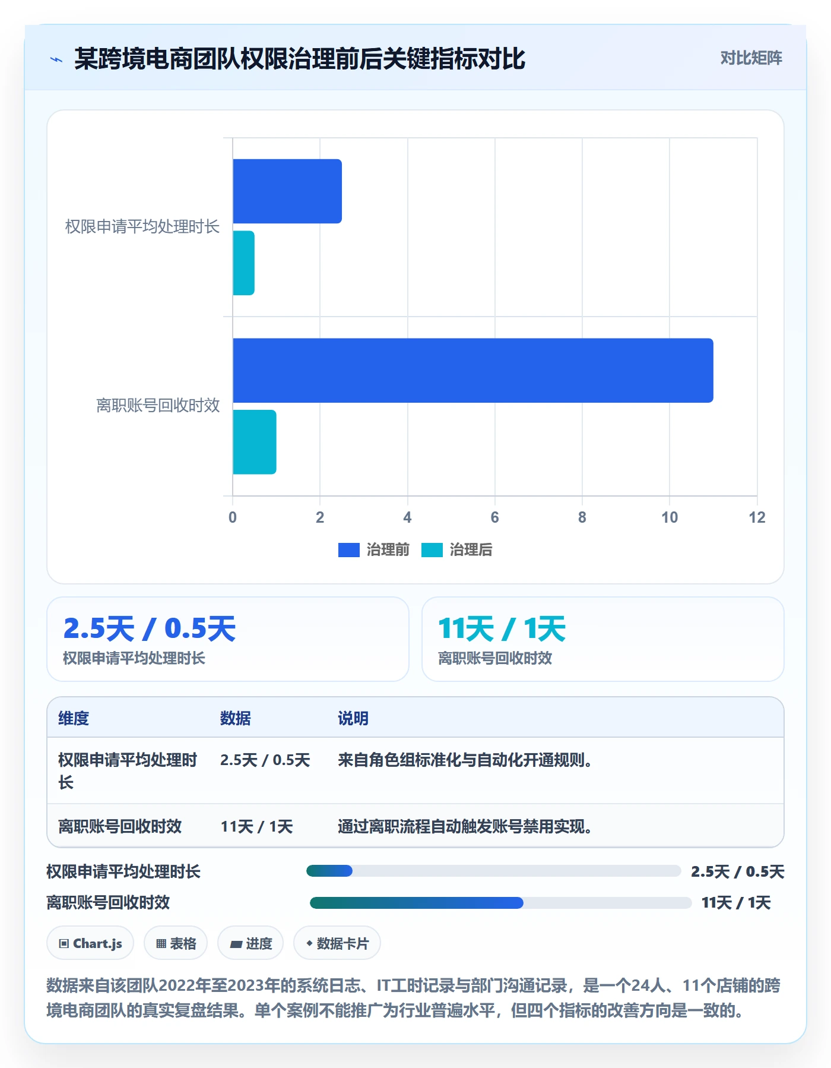The height and width of the screenshot is (1068, 831).
Task: Click the x-axis tick labeled 12
Action: point(757,517)
